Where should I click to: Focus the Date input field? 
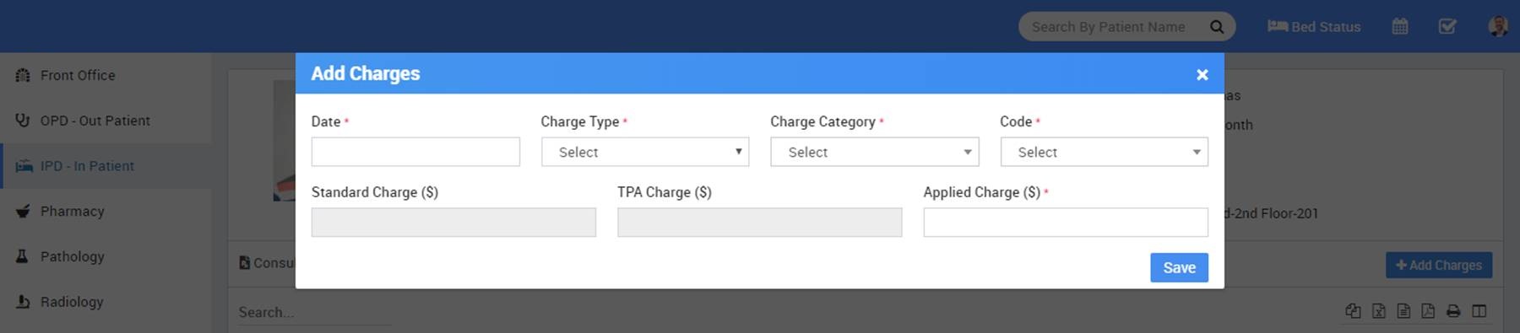tap(415, 152)
